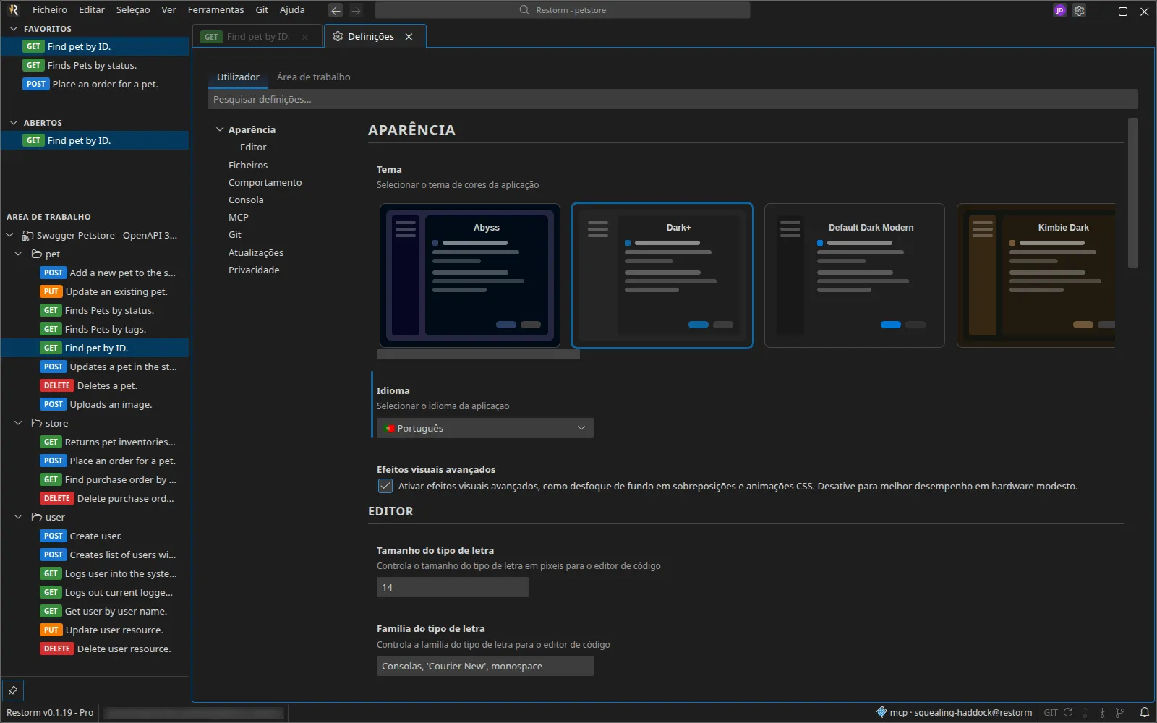Select the Default Dark Modern theme
Image resolution: width=1157 pixels, height=723 pixels.
pos(855,275)
